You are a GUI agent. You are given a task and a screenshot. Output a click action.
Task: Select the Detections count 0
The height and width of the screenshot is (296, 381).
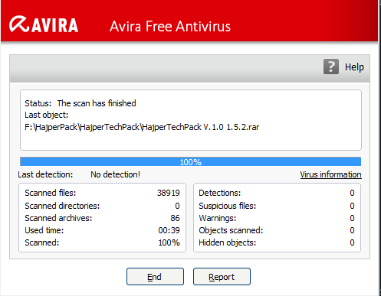[x=352, y=193]
